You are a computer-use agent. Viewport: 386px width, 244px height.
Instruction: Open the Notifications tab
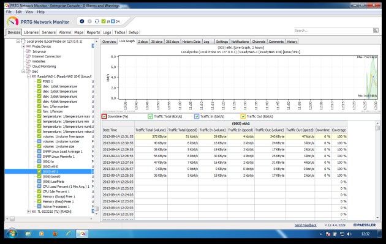[x=240, y=42]
